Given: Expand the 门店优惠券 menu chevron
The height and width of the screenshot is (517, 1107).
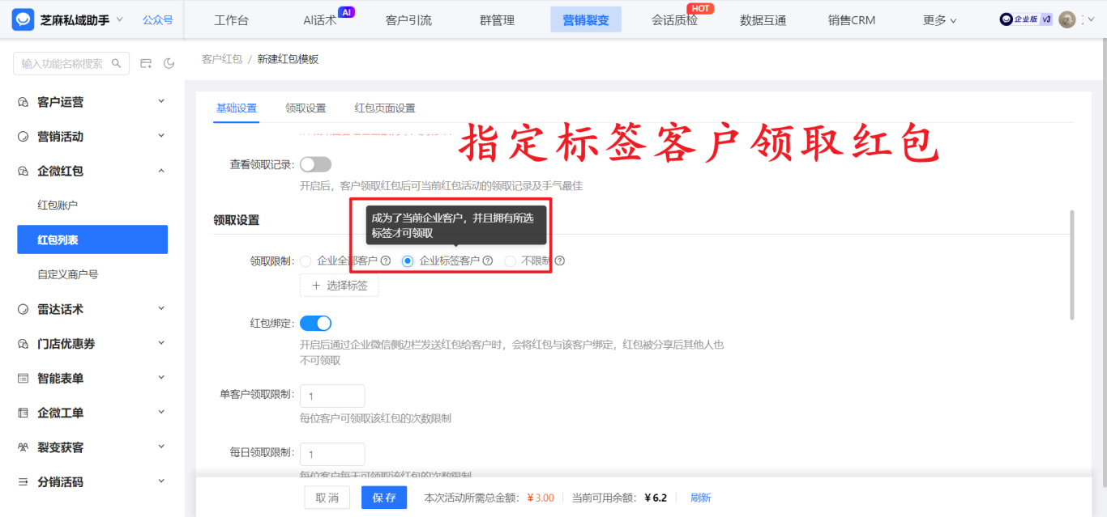Looking at the screenshot, I should 161,343.
